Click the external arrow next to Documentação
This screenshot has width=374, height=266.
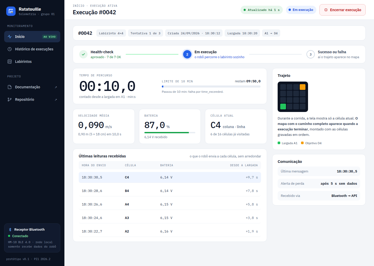56,87
